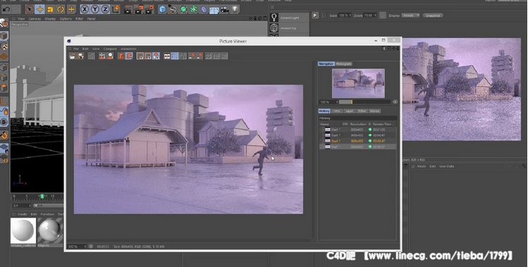Open viewport Display menu
This screenshot has width=530, height=267.
[50, 19]
